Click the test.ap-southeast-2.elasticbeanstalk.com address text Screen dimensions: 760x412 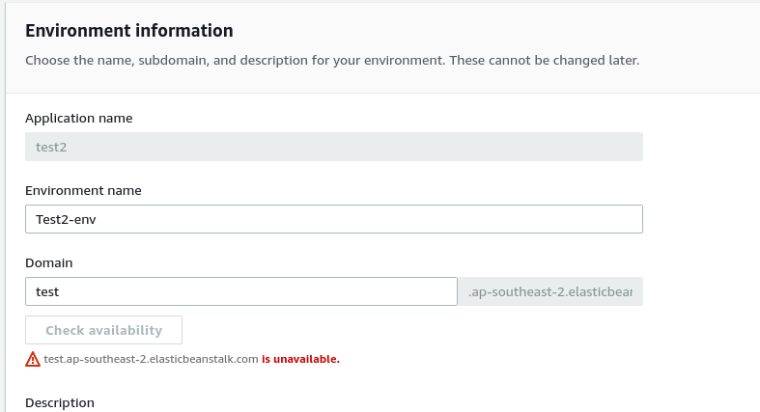click(151, 359)
